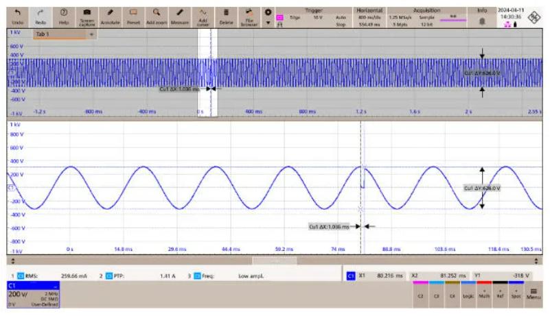This screenshot has width=550, height=316.
Task: Open the main Menu
Action: tap(534, 293)
